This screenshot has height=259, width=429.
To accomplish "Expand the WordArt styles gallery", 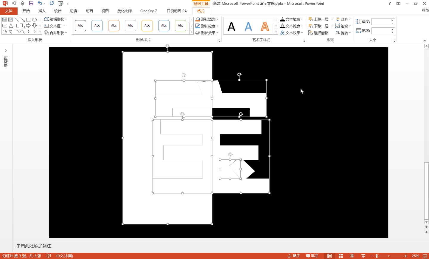I will pyautogui.click(x=276, y=32).
